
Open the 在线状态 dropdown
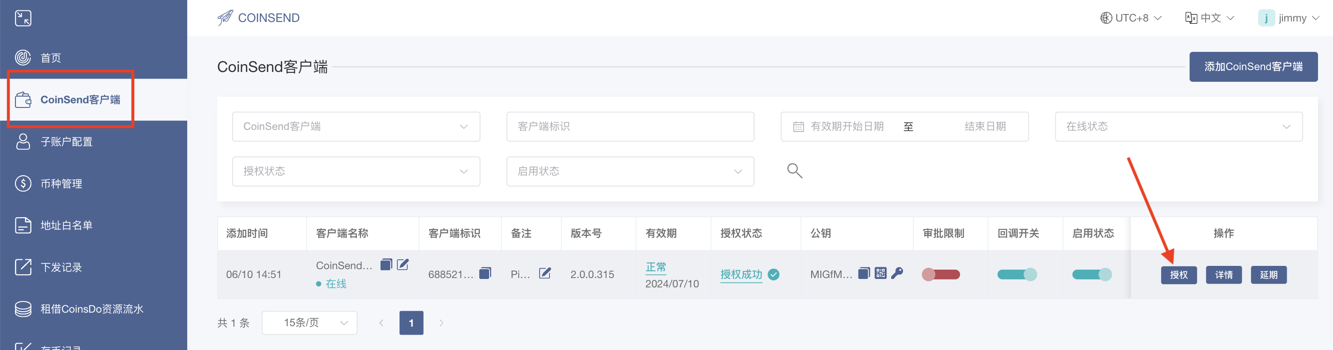(x=1178, y=127)
